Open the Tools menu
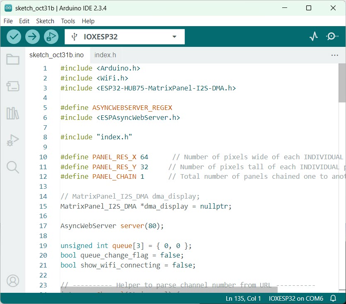Screen dimensions: 346x304 pyautogui.click(x=68, y=21)
